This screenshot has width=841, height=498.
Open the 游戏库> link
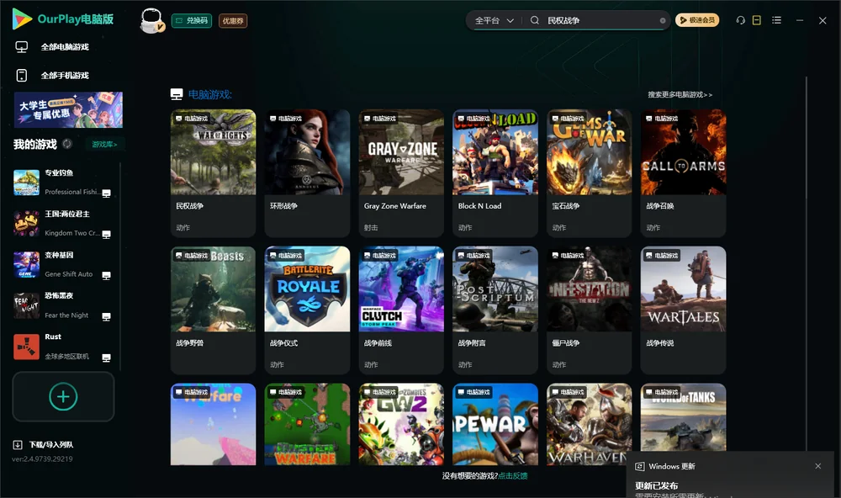click(x=104, y=145)
